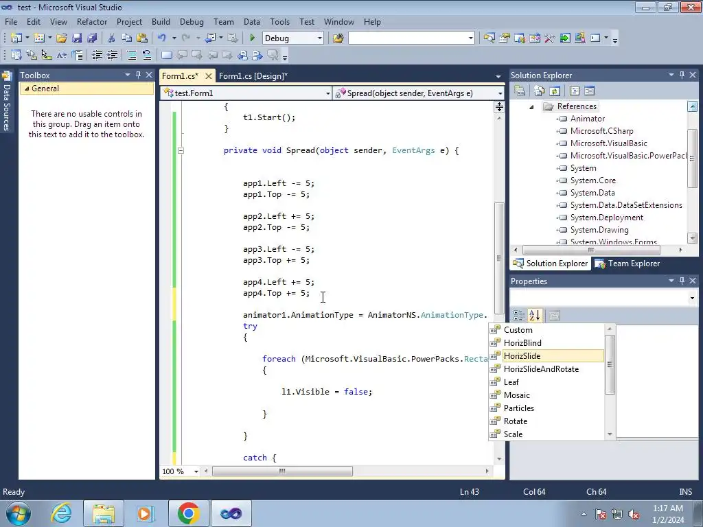Open the Spread member dropdown
This screenshot has width=703, height=527.
(500, 93)
